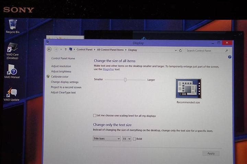
Task: Toggle 'Let me choose one scaling level' checkbox
Action: (95, 115)
